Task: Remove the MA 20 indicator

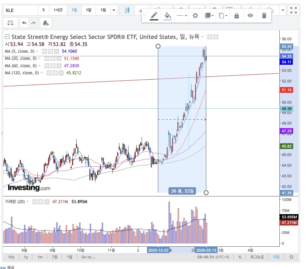Action: (59, 58)
